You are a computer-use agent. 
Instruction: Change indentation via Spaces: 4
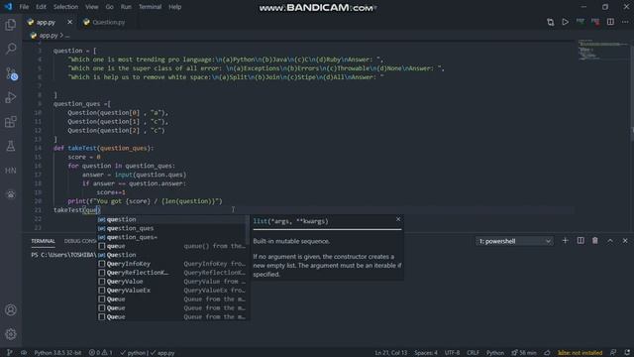click(426, 353)
